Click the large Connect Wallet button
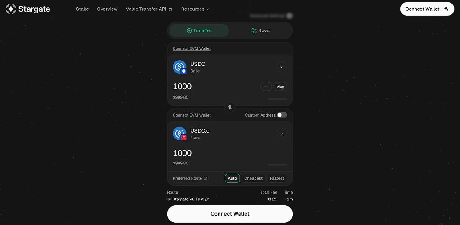 pyautogui.click(x=230, y=214)
